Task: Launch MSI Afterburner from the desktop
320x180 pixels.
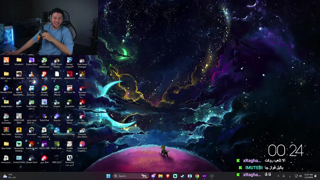Action: click(44, 62)
